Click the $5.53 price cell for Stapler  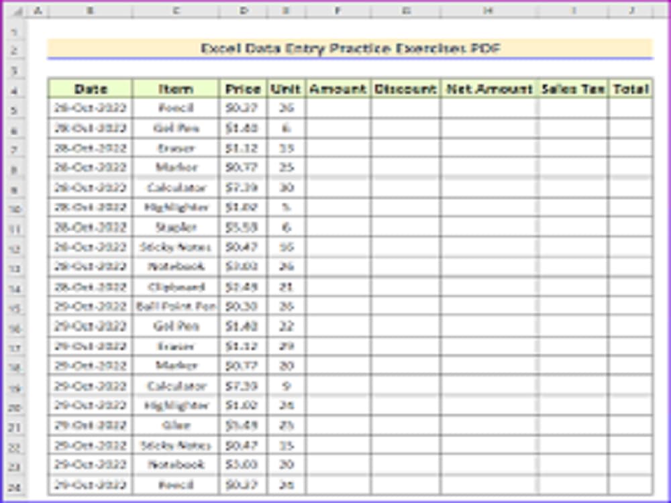tap(243, 227)
